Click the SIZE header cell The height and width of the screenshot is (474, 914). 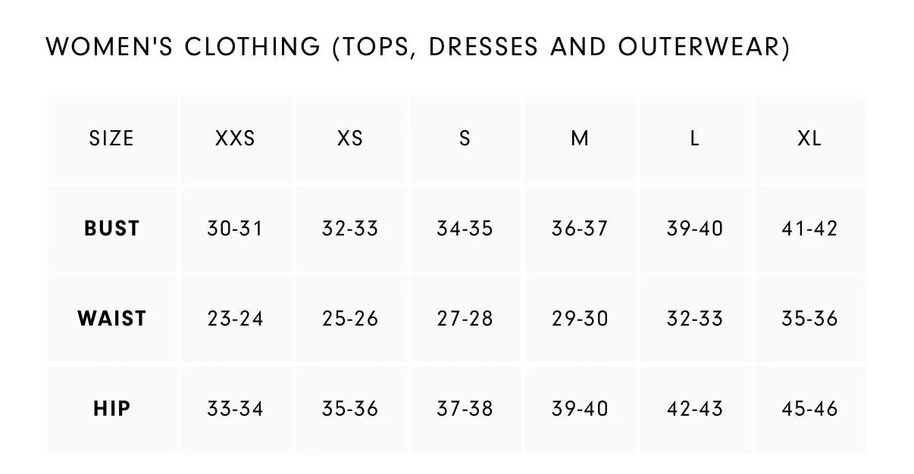(x=111, y=139)
